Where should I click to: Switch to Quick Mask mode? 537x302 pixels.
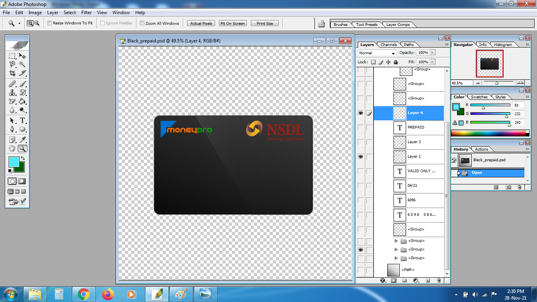click(x=22, y=181)
